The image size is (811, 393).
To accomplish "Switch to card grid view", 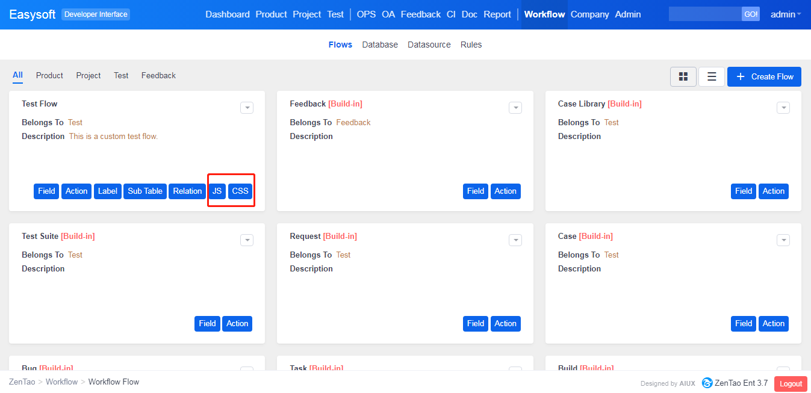I will point(683,76).
